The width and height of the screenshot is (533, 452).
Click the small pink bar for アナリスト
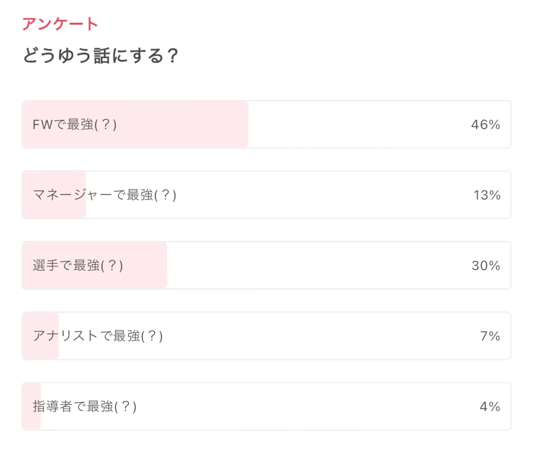(x=41, y=350)
